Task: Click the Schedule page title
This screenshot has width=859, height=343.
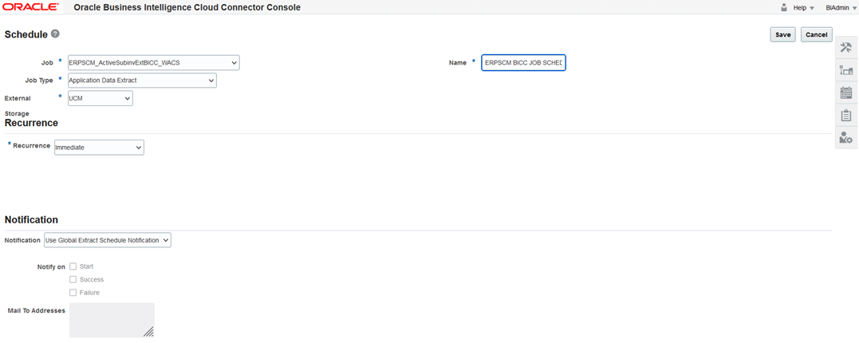Action: [x=26, y=34]
